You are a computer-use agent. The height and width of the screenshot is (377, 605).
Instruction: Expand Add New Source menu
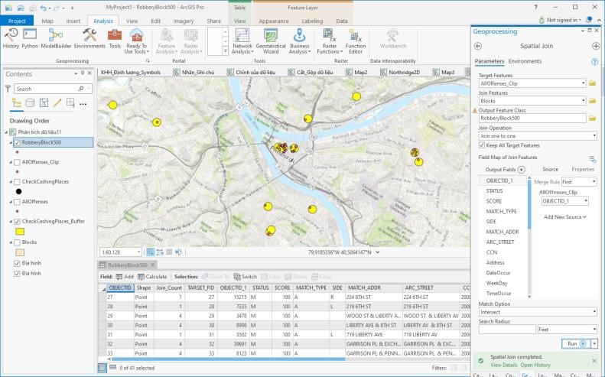point(565,217)
